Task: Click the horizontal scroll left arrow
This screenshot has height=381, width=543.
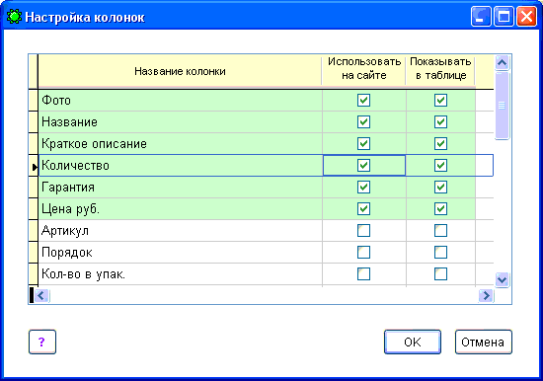Action: (x=41, y=295)
